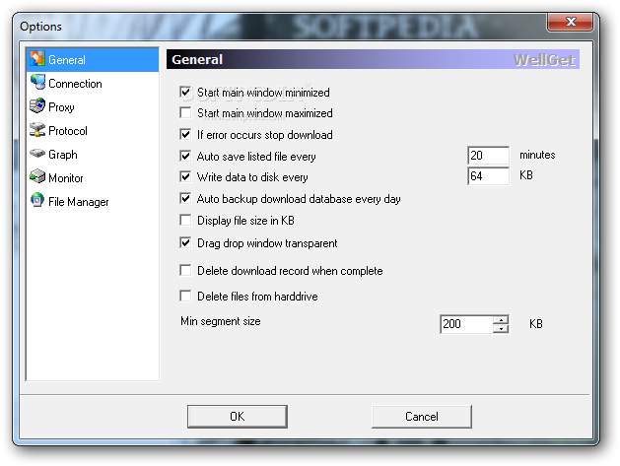Open the Connection label in sidebar
620x466 pixels.
(75, 84)
